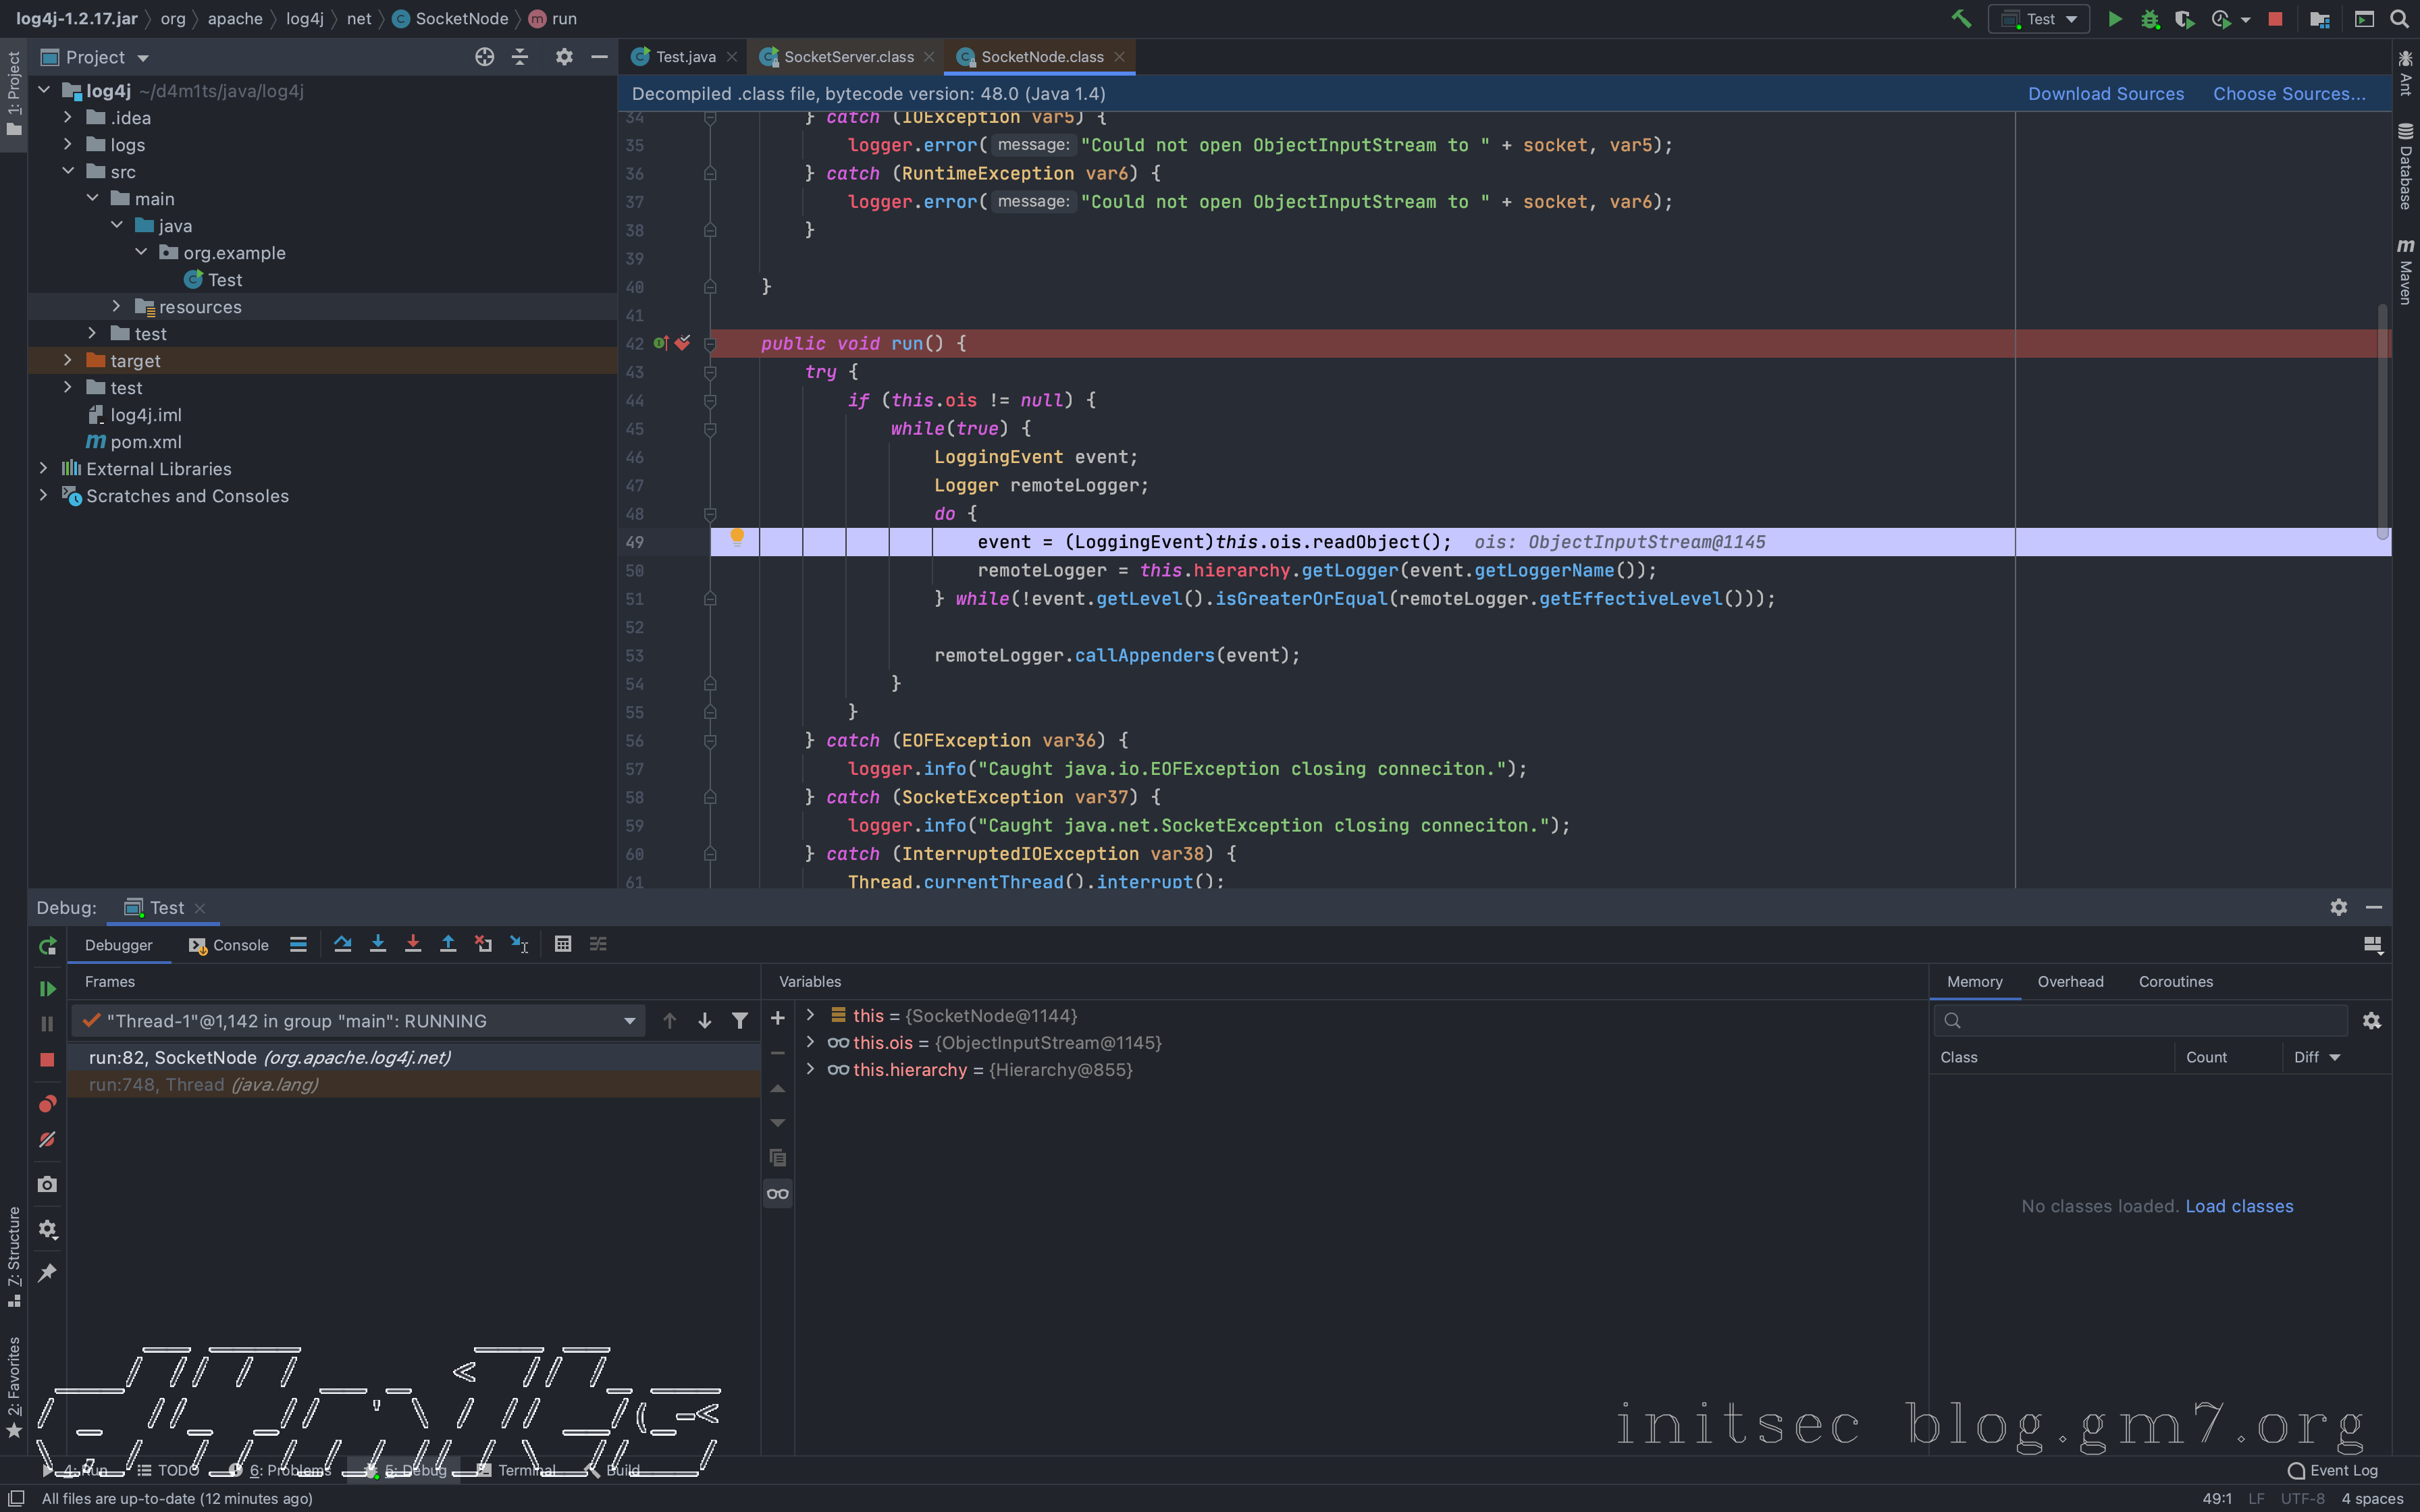Toggle the breakpoint on line 42
This screenshot has width=2420, height=1512.
682,343
